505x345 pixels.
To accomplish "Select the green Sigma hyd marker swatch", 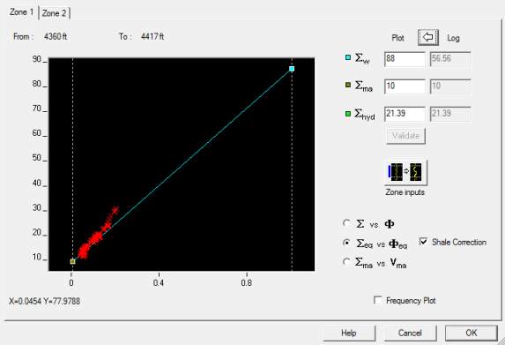I will tap(348, 114).
